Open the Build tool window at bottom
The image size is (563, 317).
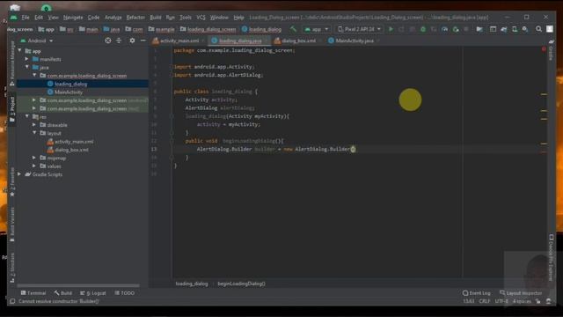tap(63, 293)
